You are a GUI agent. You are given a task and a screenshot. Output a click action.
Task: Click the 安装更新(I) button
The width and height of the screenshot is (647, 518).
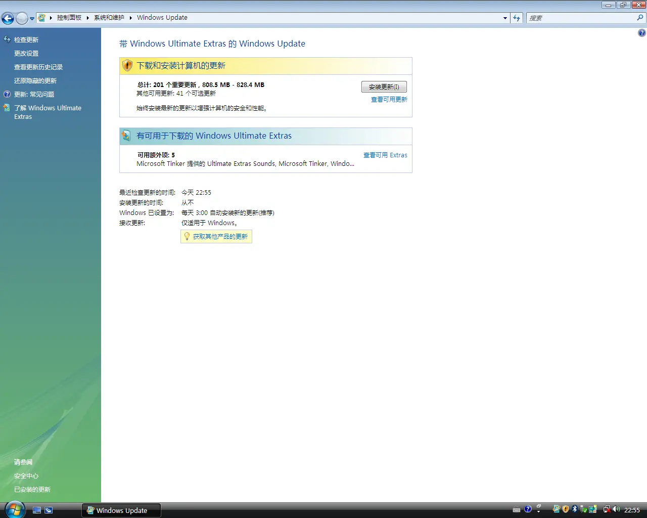pos(384,87)
